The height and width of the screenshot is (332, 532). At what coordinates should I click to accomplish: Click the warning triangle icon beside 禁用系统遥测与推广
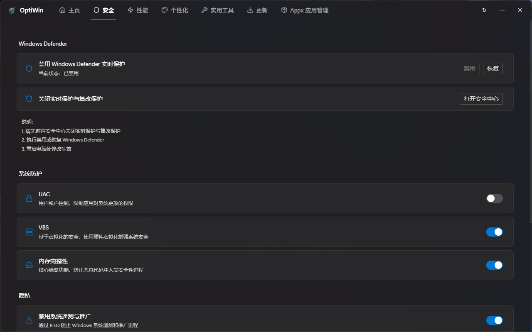click(x=29, y=320)
